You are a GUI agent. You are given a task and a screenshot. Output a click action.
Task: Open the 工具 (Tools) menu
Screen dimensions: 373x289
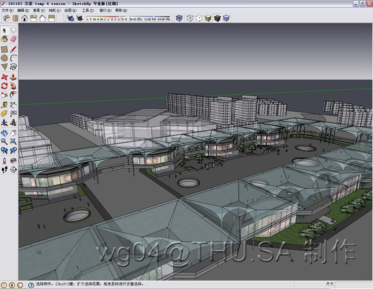[x=87, y=10]
